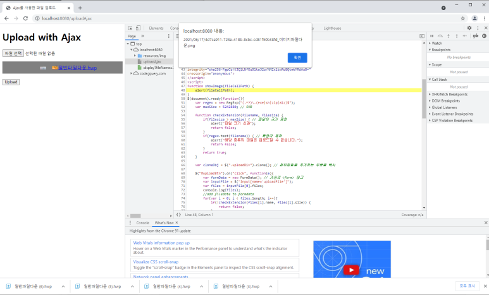
Task: Switch to the Console drawer tab
Action: (142, 223)
